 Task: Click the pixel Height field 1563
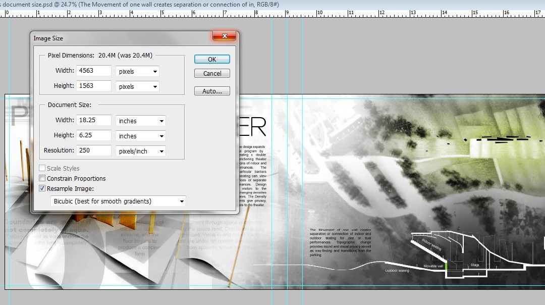[x=94, y=86]
